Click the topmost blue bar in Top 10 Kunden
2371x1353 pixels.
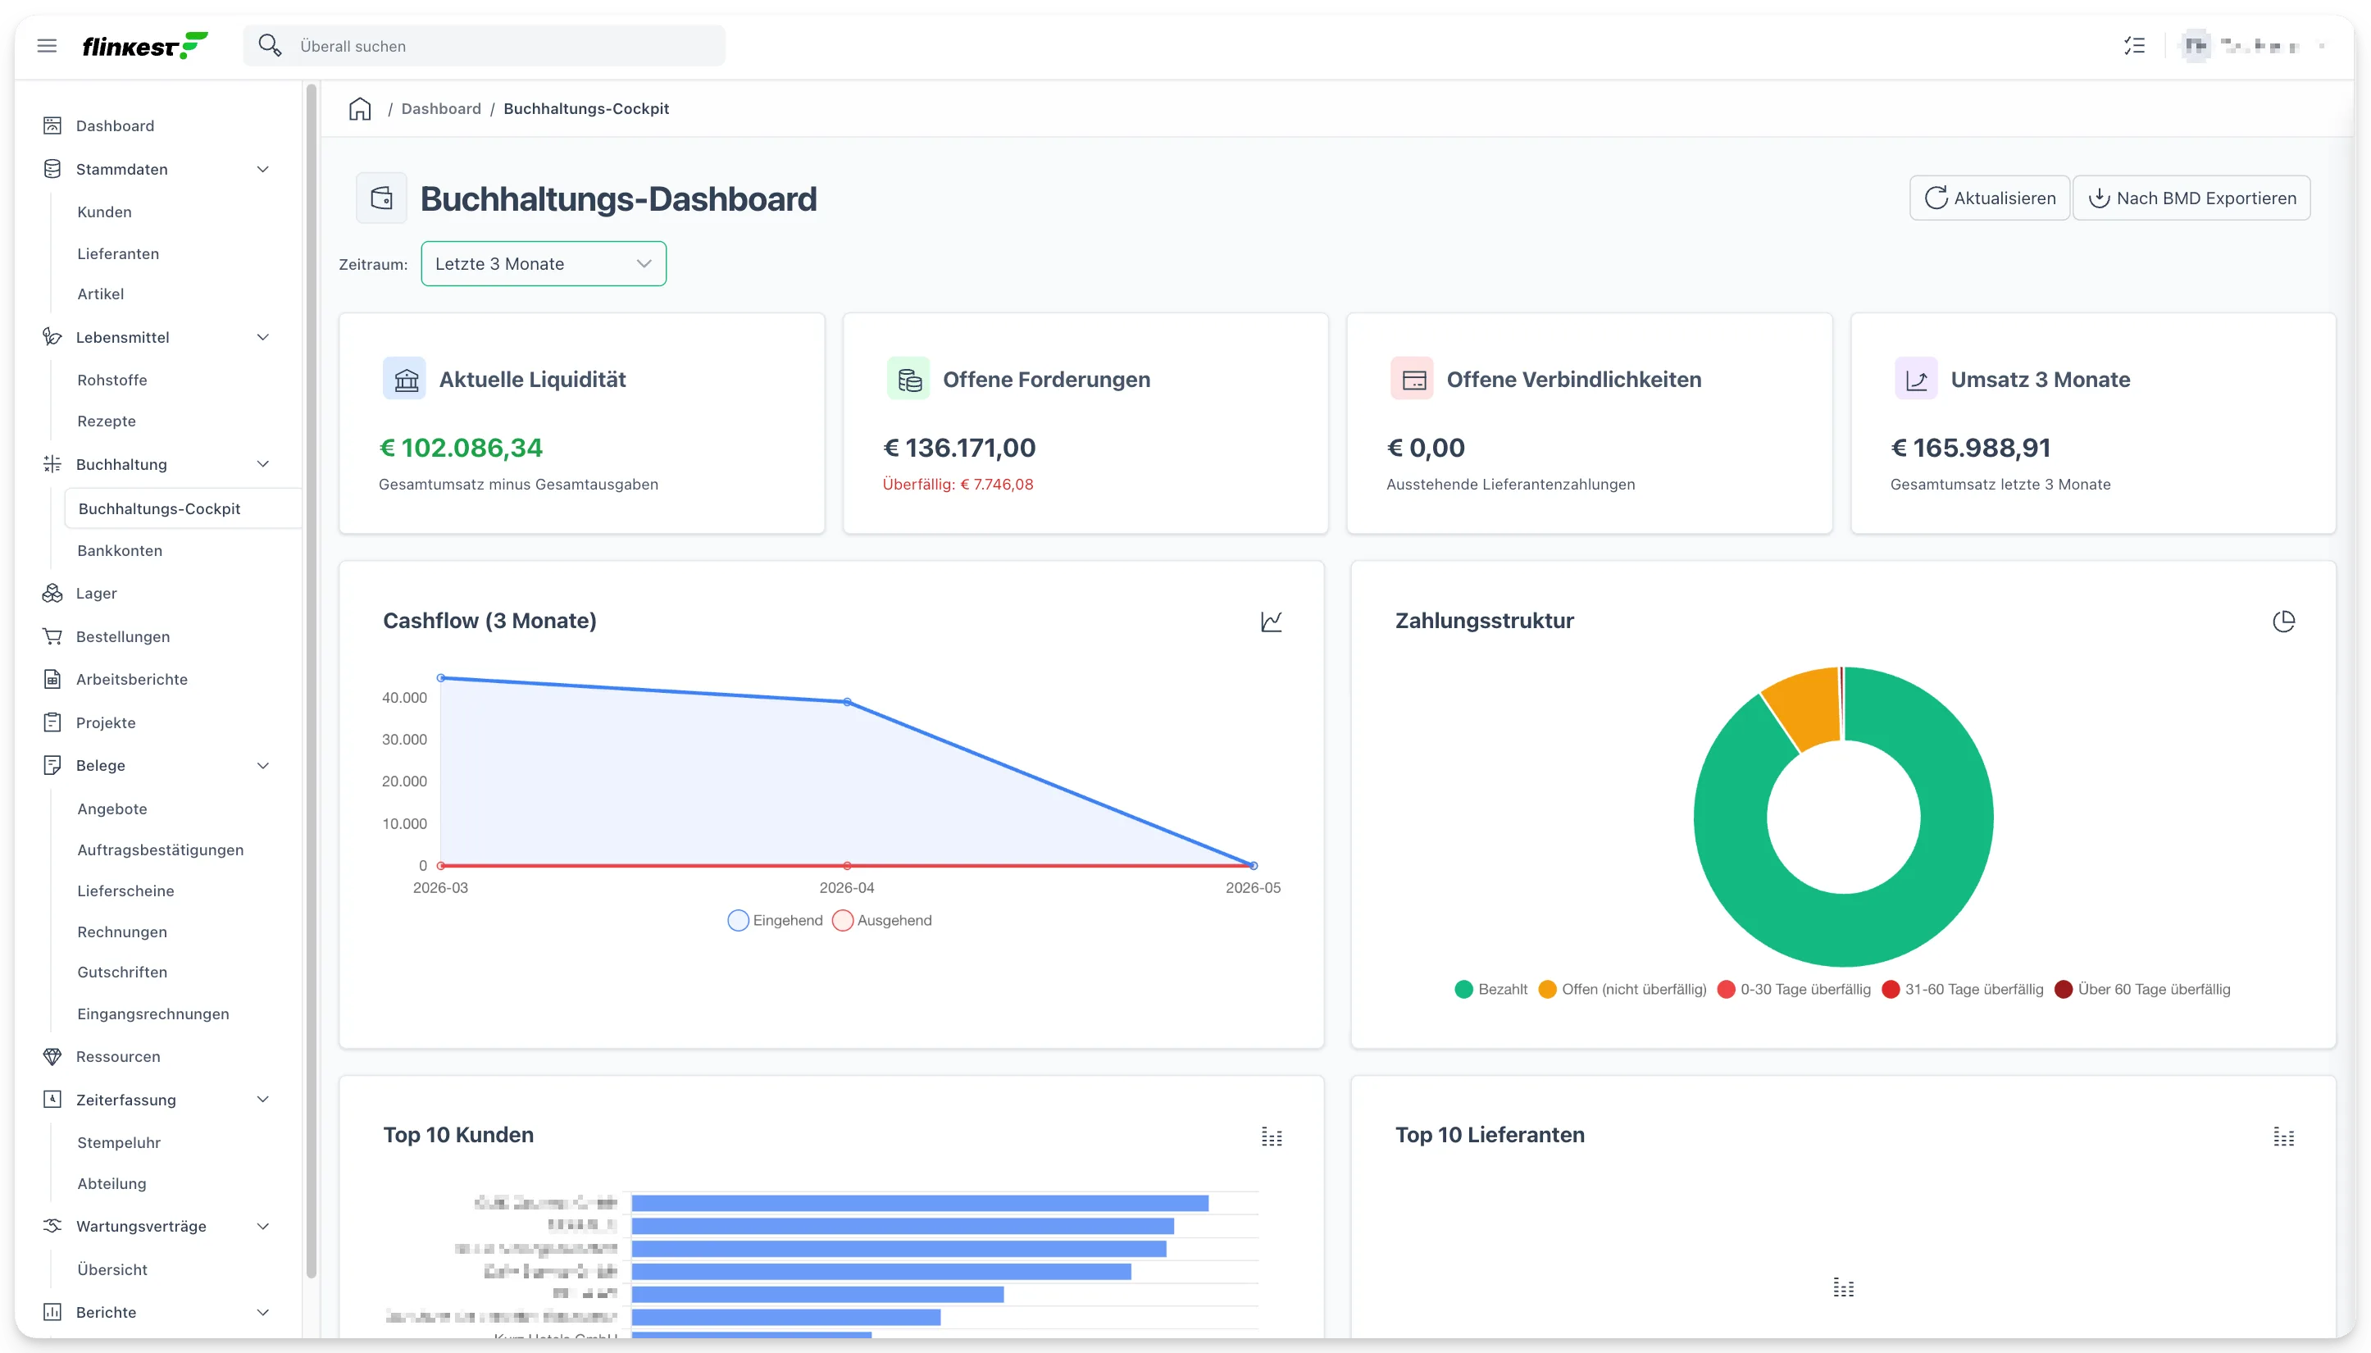pyautogui.click(x=920, y=1204)
